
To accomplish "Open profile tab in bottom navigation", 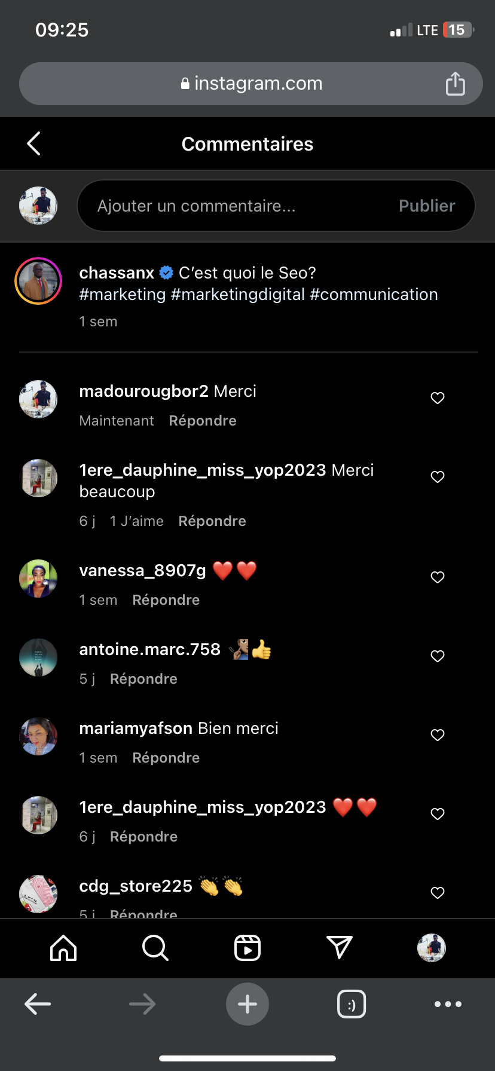I will pyautogui.click(x=431, y=948).
